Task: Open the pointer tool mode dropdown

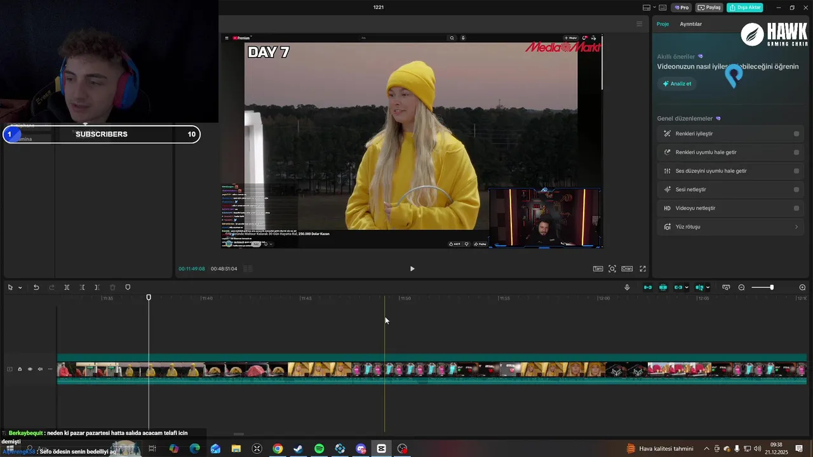Action: pyautogui.click(x=20, y=288)
